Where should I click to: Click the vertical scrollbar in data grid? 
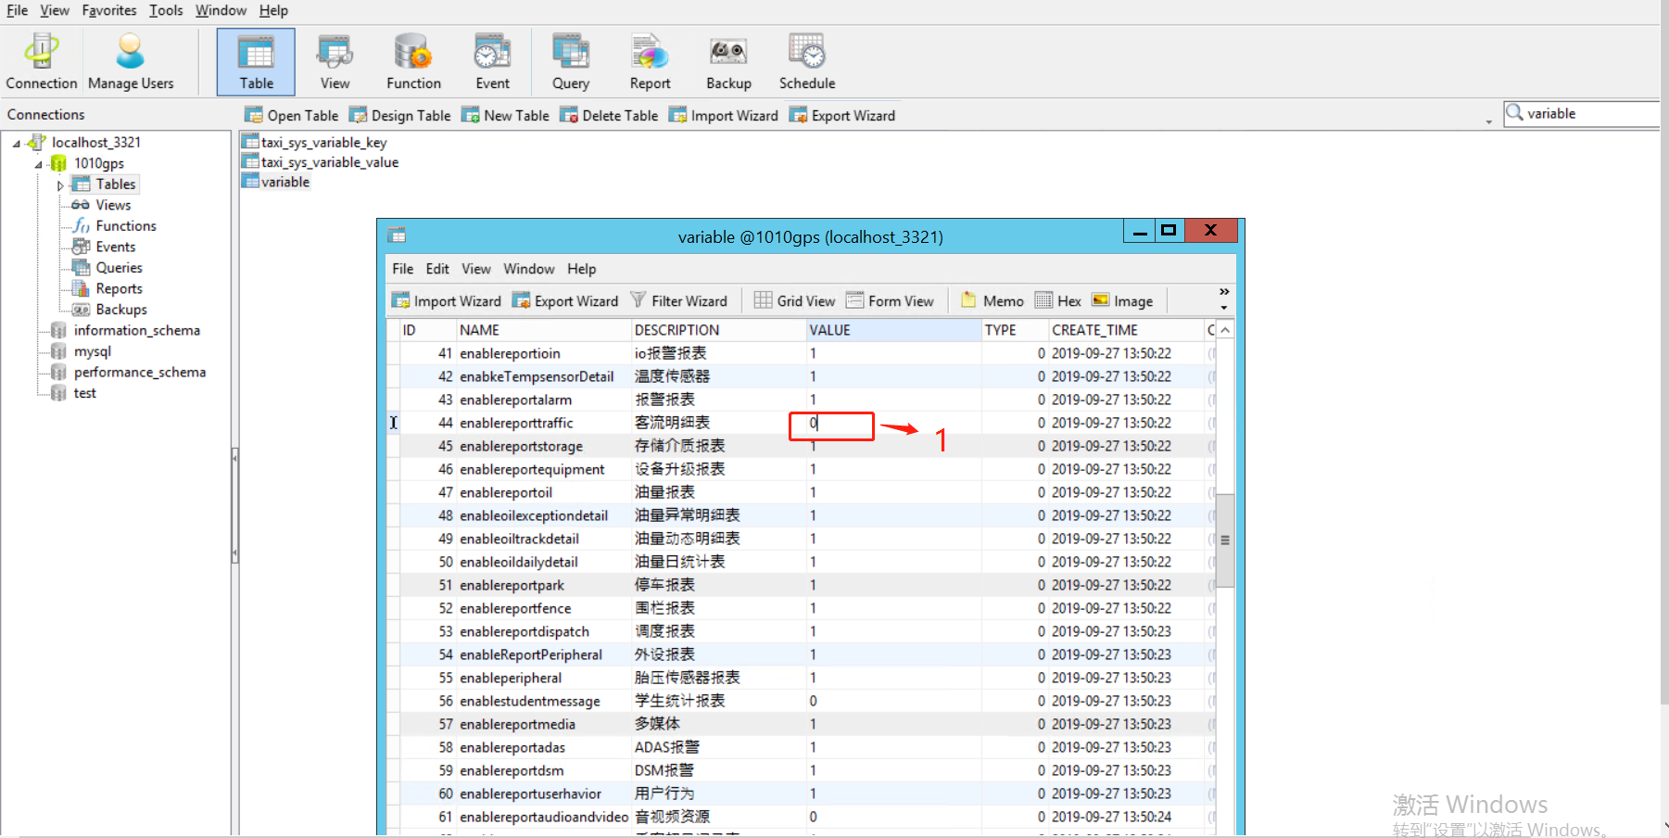1225,540
